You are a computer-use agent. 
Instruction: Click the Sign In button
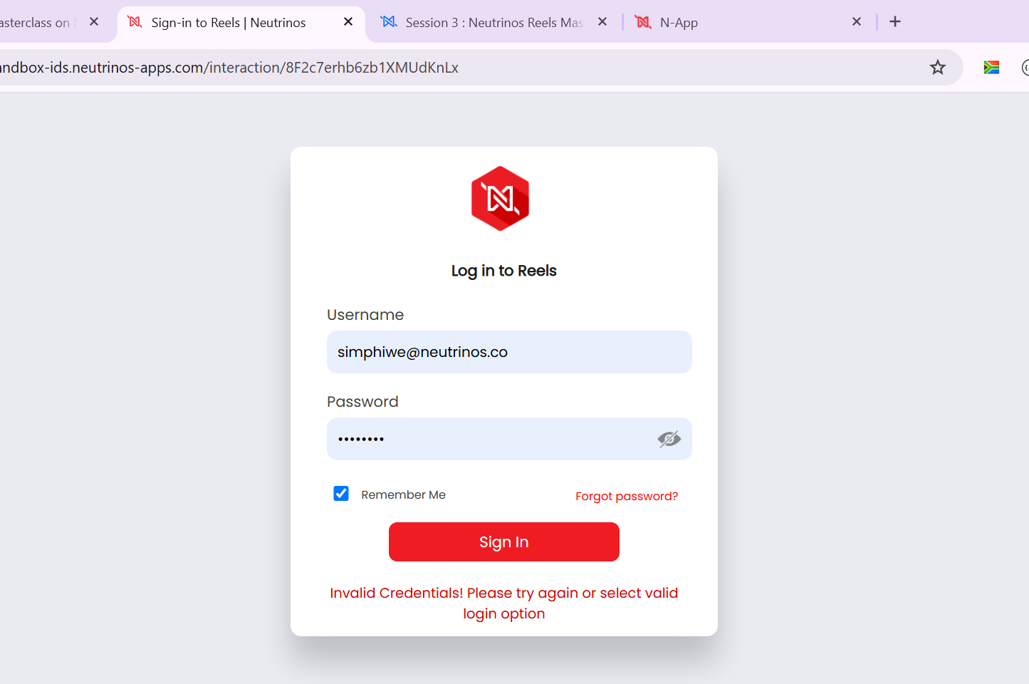pos(504,542)
